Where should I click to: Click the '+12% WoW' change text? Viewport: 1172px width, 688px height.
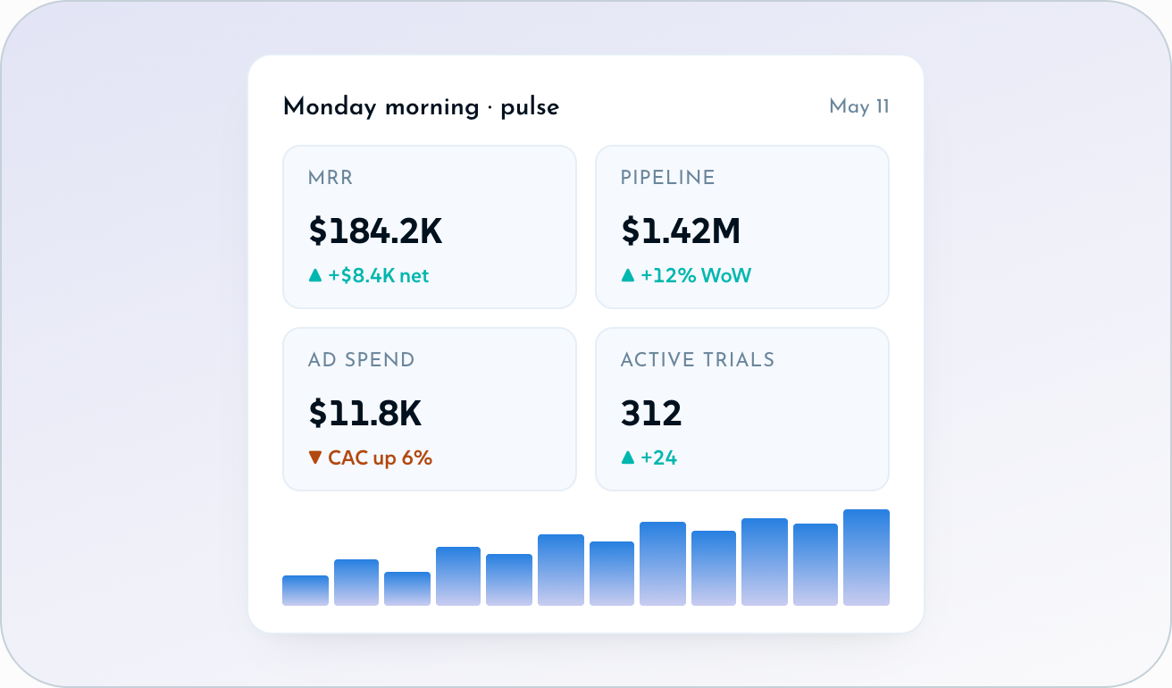[x=697, y=276]
